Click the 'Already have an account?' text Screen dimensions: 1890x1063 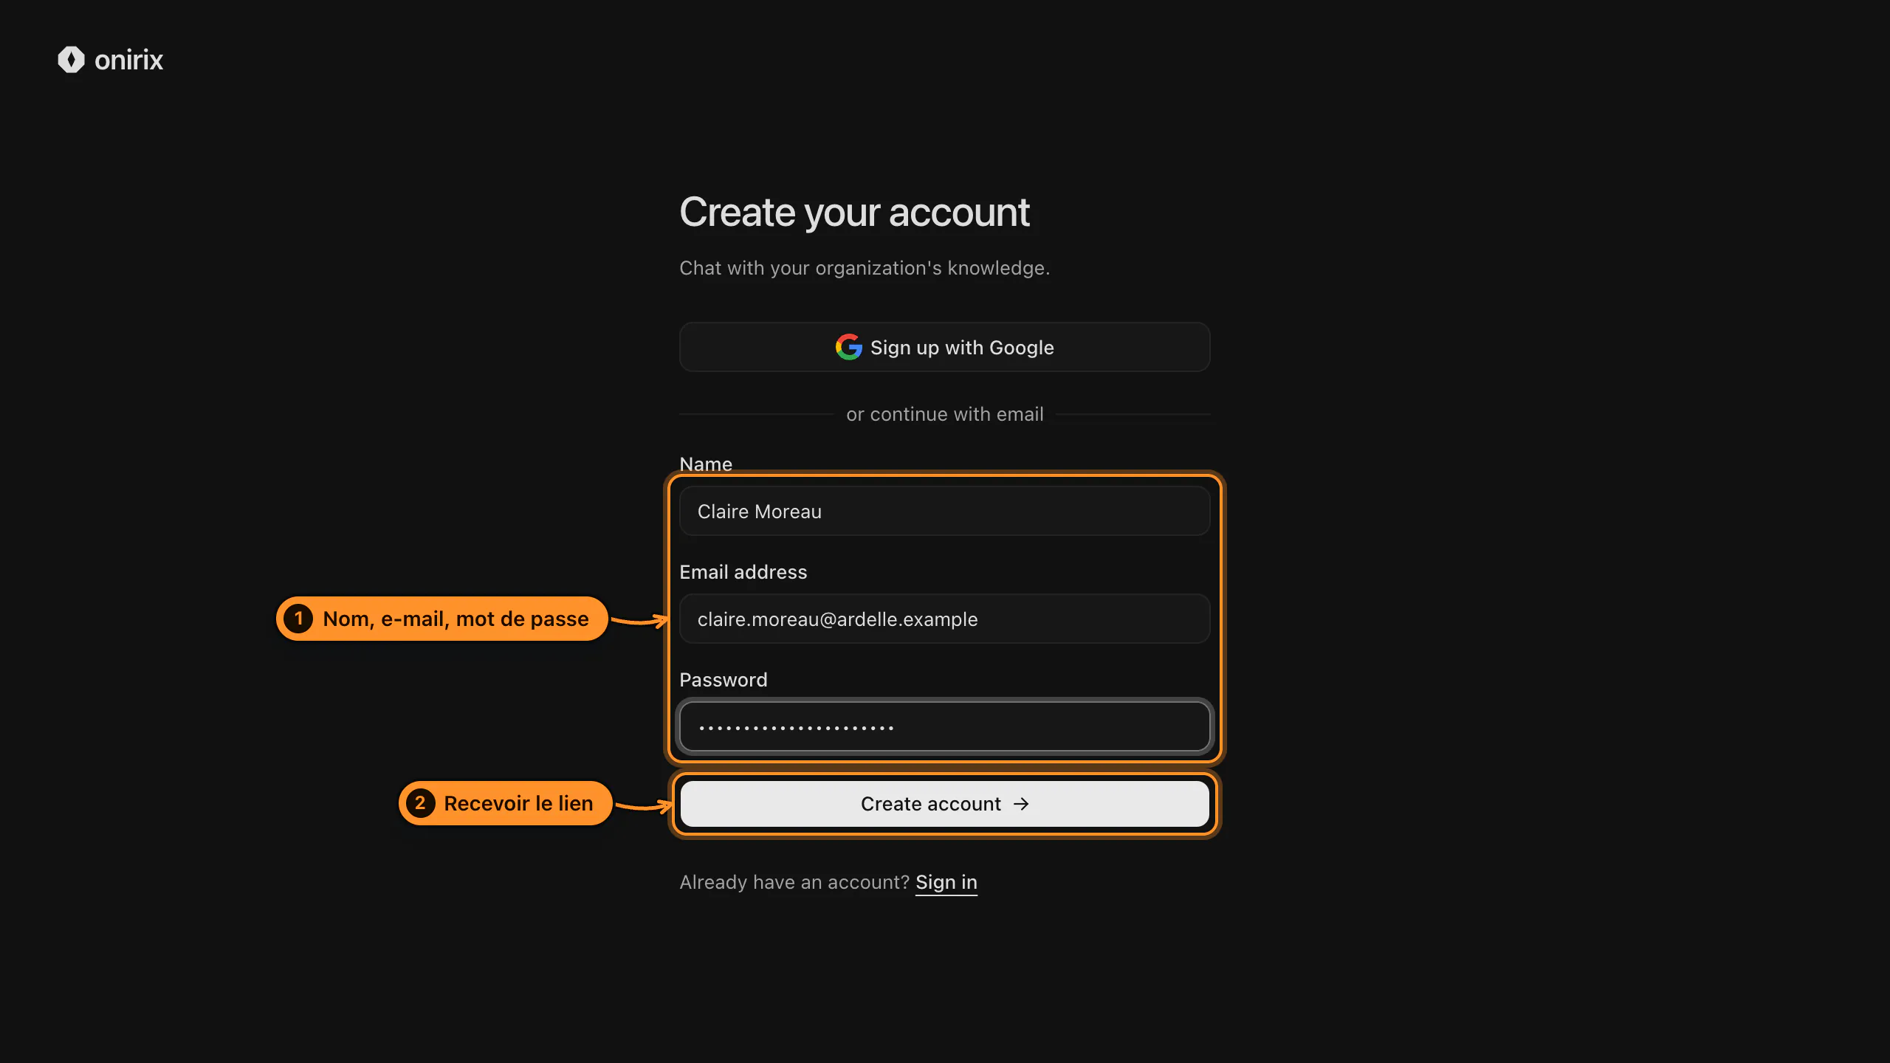[794, 882]
